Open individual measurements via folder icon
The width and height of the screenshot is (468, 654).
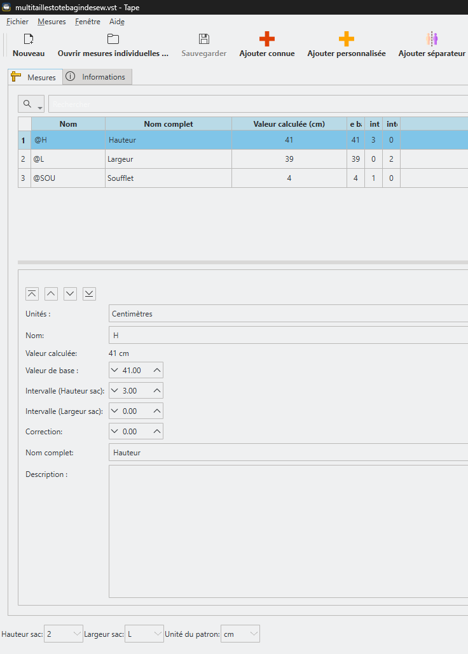coord(113,39)
